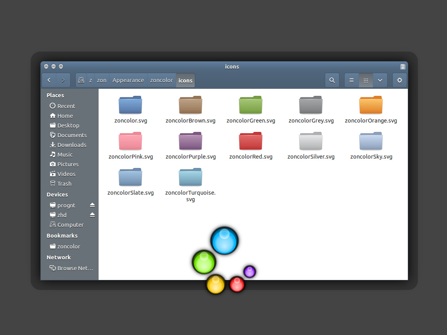Switch to list view

(x=352, y=80)
